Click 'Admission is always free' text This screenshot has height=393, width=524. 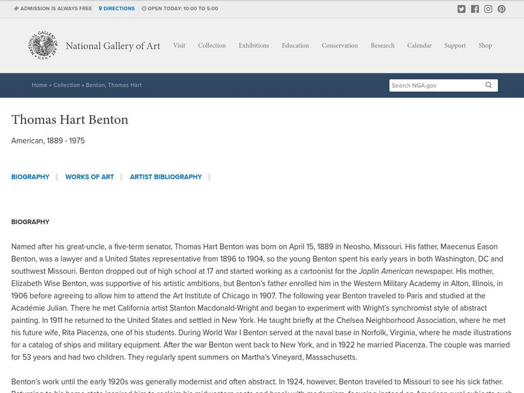click(56, 9)
